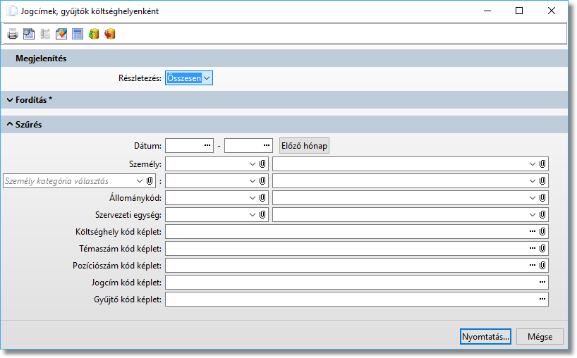Viewport: 577px width, 358px height.
Task: Click ellipsis in Jogcím kód képlet field
Action: 542,283
